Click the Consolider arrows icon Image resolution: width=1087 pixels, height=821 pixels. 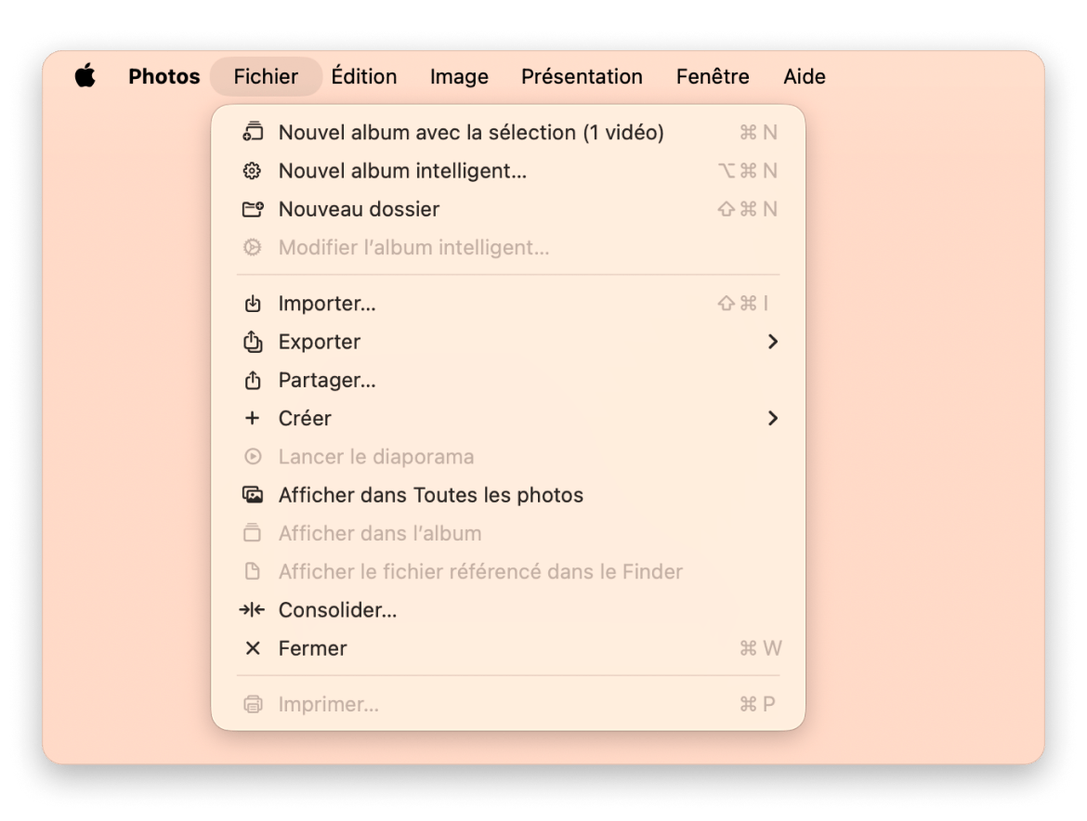[253, 609]
